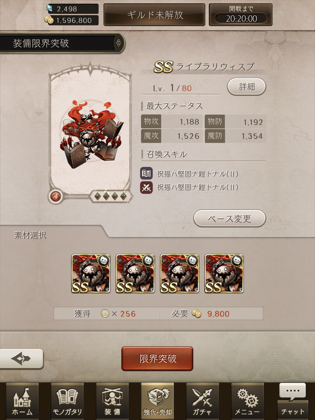Open the ガチャ crossed swords icon

point(202,401)
